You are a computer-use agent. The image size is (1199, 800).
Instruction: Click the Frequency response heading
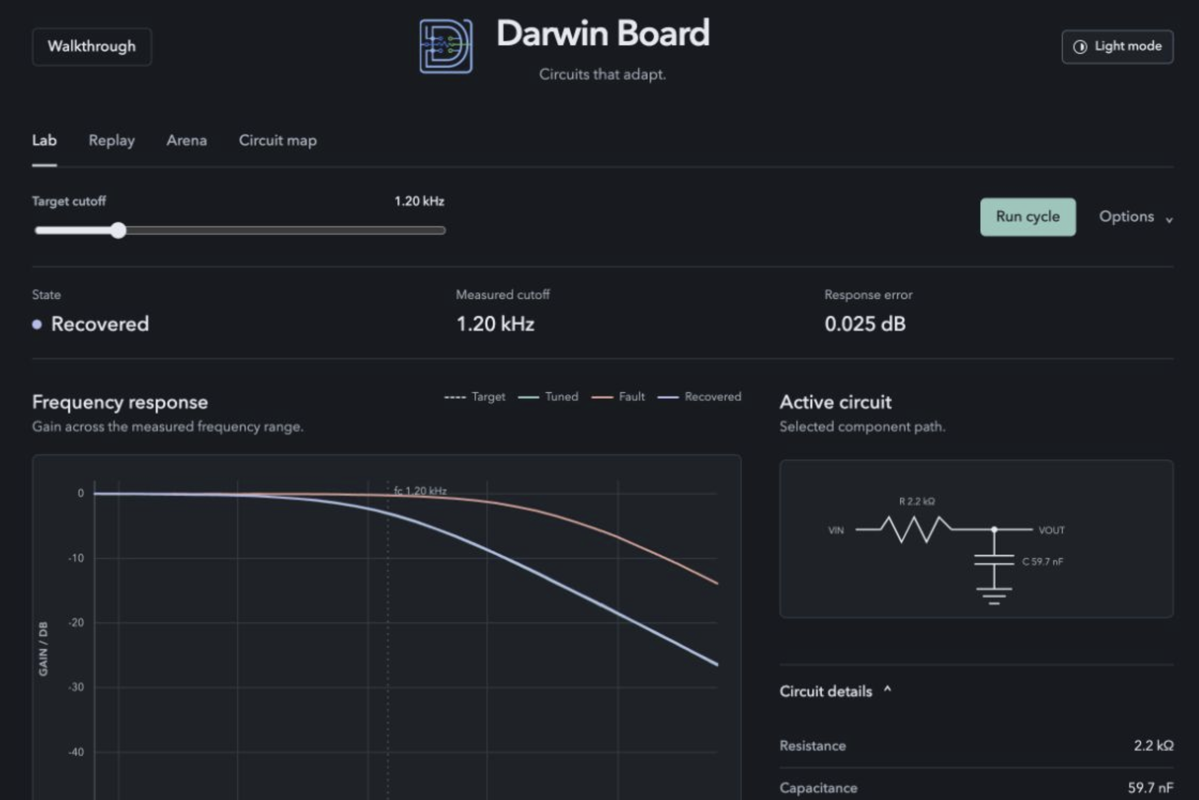click(x=120, y=402)
